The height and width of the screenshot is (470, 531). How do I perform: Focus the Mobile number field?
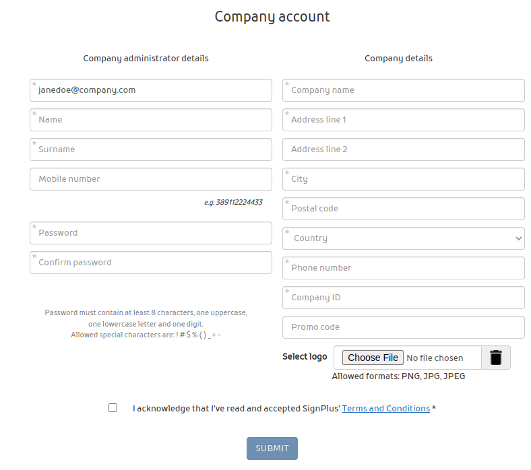click(x=151, y=179)
